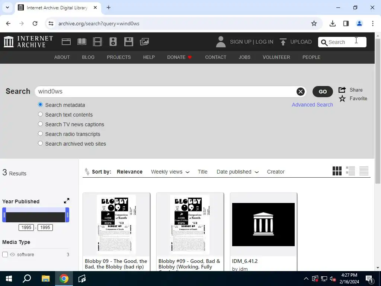
Task: Reload the page
Action: (x=35, y=23)
